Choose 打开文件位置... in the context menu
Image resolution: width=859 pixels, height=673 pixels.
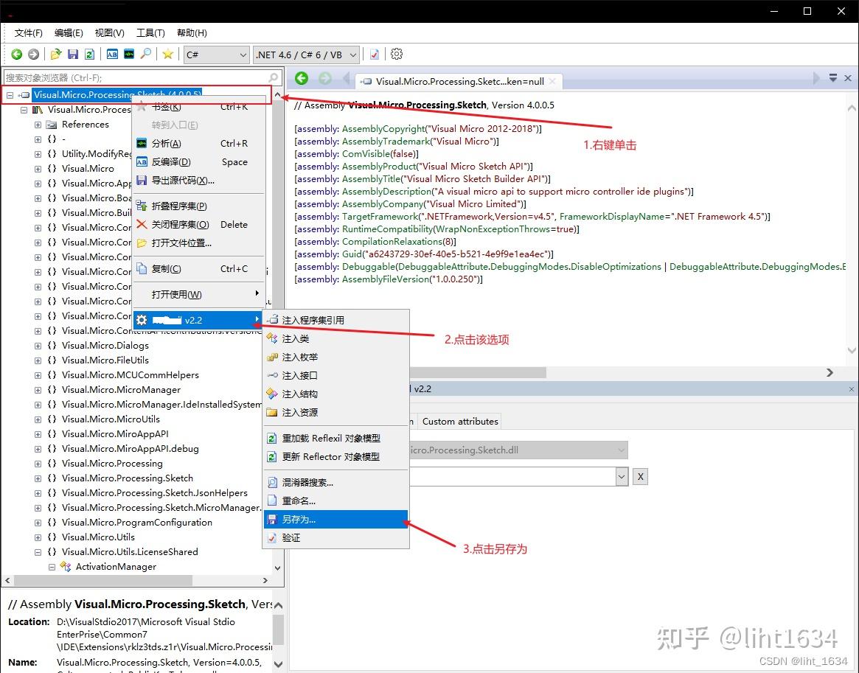pyautogui.click(x=198, y=243)
